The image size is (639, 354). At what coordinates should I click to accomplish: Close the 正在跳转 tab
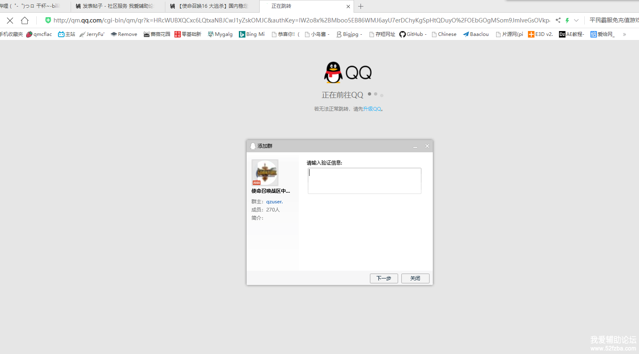click(x=348, y=7)
